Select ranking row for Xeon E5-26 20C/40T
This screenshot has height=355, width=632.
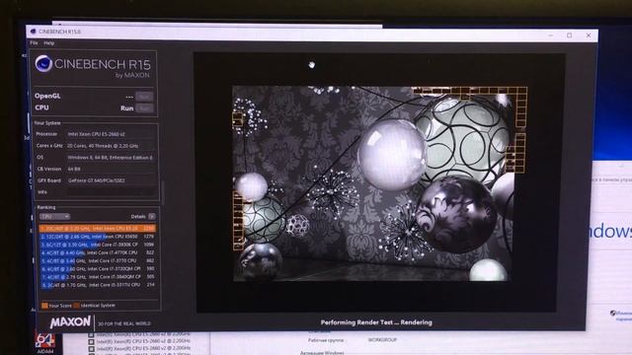coord(97,228)
